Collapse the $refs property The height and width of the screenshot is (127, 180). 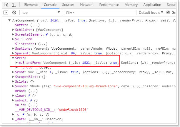click(13, 58)
